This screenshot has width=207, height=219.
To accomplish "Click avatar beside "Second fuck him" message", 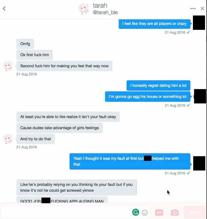I will pos(8,66).
